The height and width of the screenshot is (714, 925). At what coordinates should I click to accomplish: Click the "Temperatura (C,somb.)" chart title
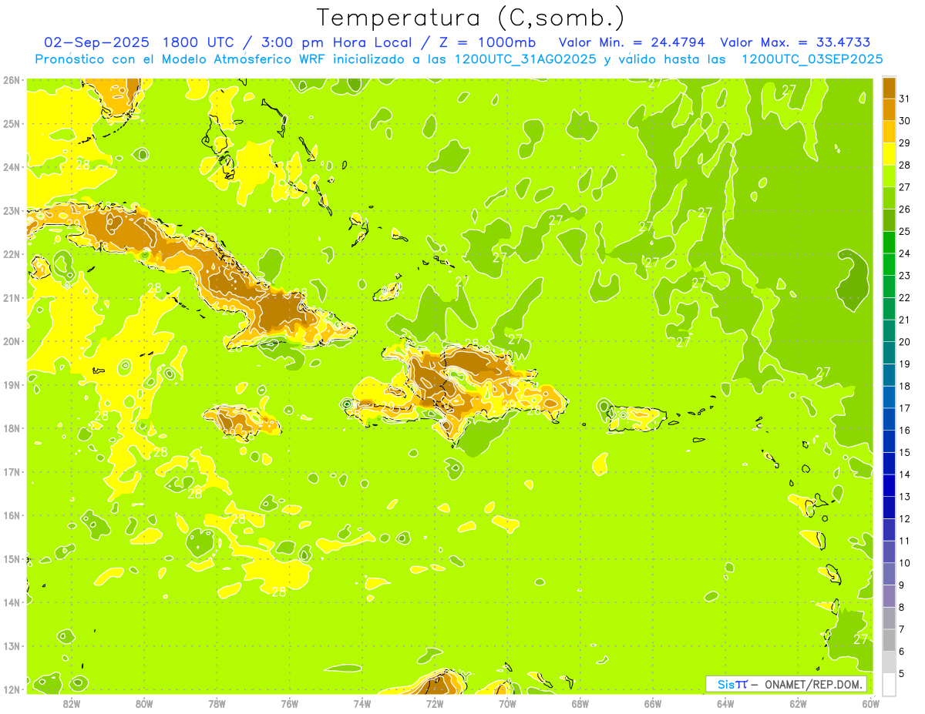point(471,18)
